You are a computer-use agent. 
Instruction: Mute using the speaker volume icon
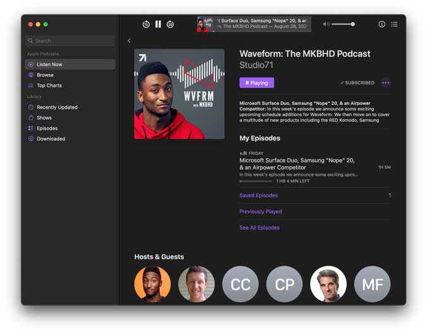pos(326,24)
